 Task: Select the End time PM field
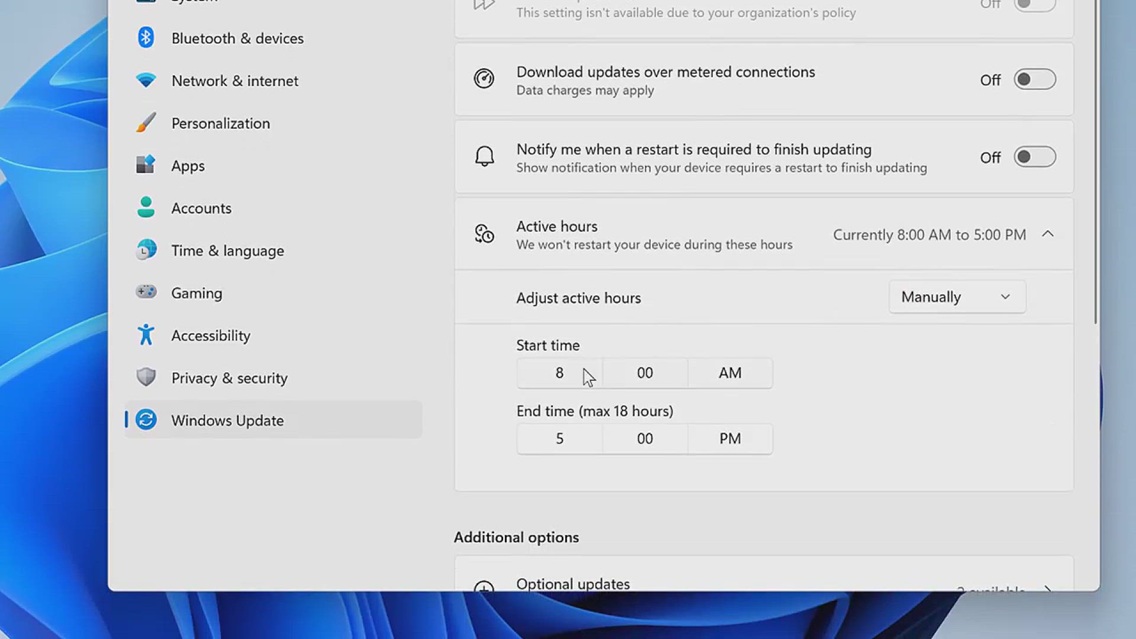coord(730,439)
